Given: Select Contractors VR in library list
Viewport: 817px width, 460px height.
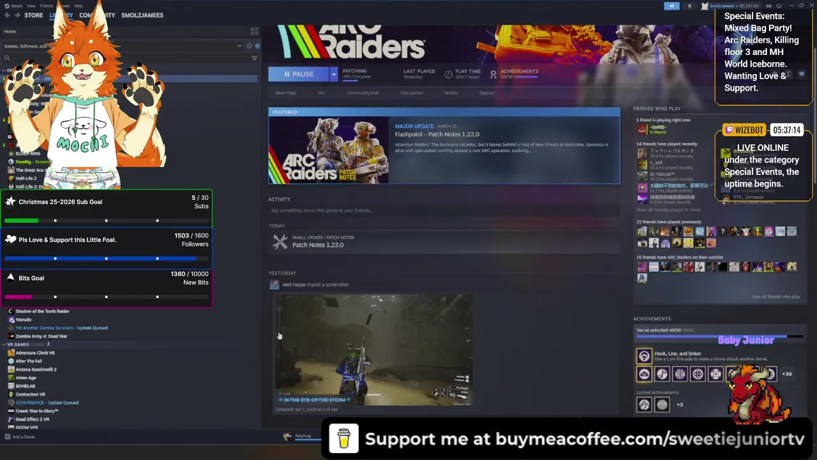Looking at the screenshot, I should [x=30, y=394].
